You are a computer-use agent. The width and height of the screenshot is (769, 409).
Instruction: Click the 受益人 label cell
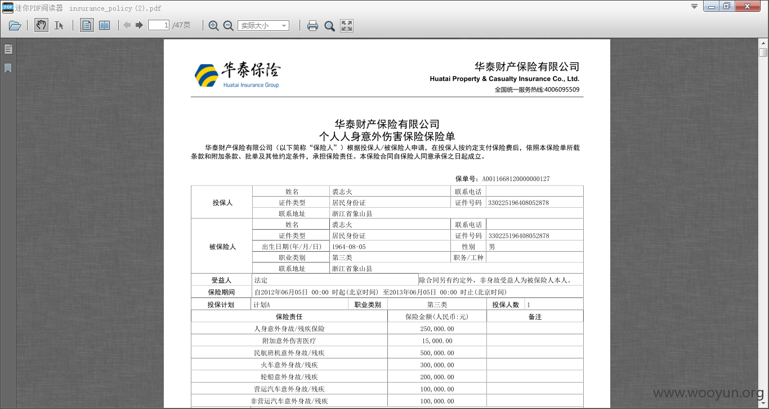tap(222, 280)
